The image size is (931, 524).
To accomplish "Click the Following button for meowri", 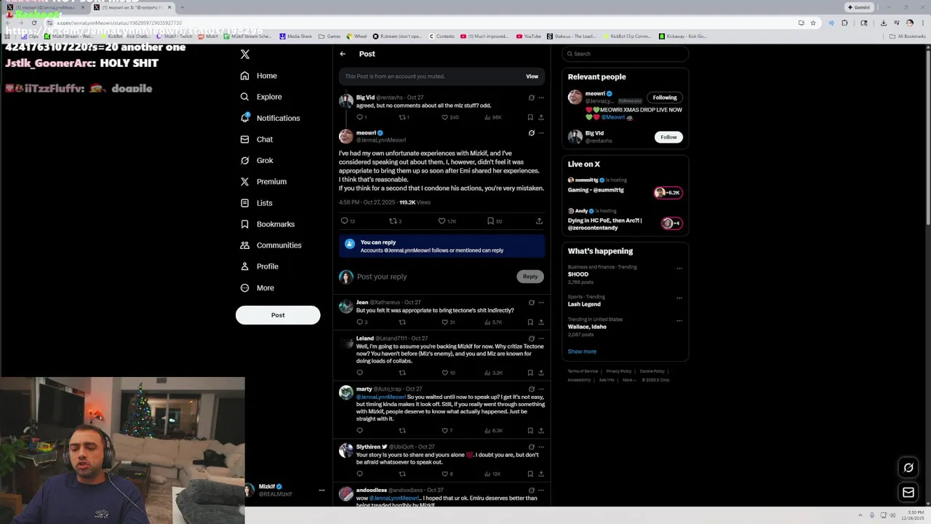I will (664, 98).
